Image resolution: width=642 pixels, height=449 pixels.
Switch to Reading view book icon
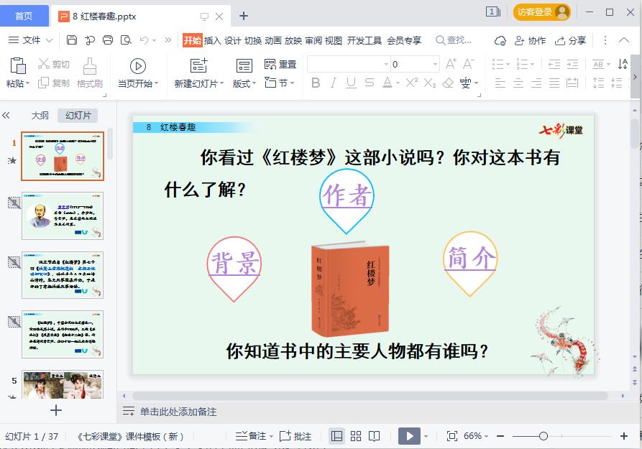375,436
